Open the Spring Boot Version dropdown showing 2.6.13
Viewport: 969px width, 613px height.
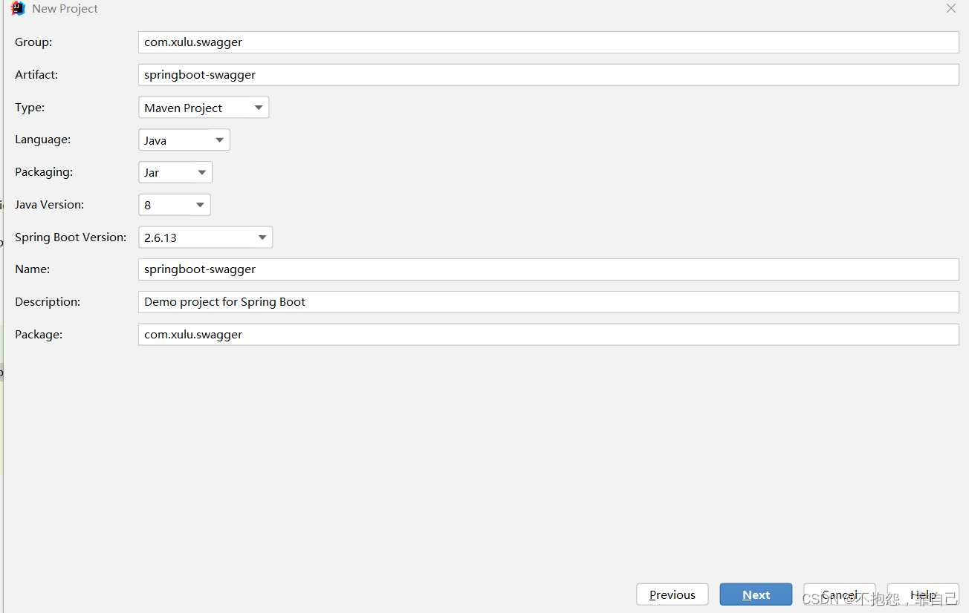(x=205, y=237)
